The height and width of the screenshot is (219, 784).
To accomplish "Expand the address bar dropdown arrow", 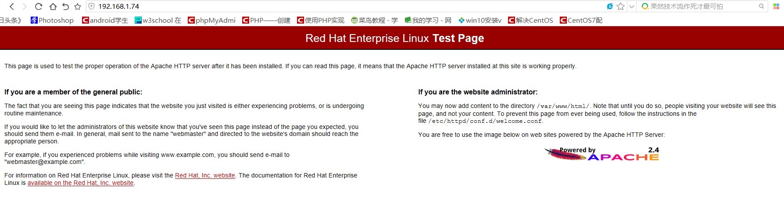I will pyautogui.click(x=631, y=7).
